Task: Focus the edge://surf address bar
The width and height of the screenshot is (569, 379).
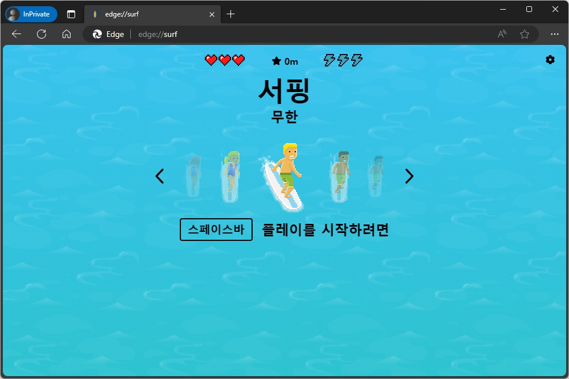Action: (312, 34)
